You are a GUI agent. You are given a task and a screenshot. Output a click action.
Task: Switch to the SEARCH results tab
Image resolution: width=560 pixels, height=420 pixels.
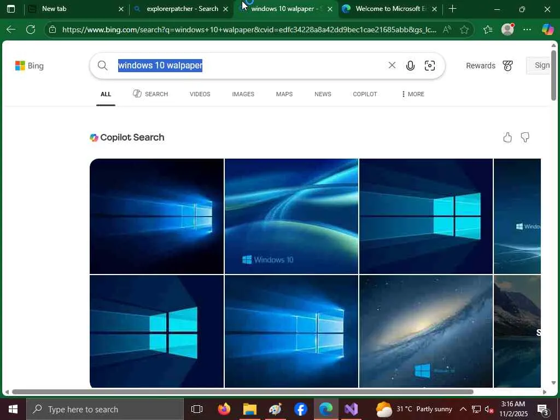click(150, 94)
